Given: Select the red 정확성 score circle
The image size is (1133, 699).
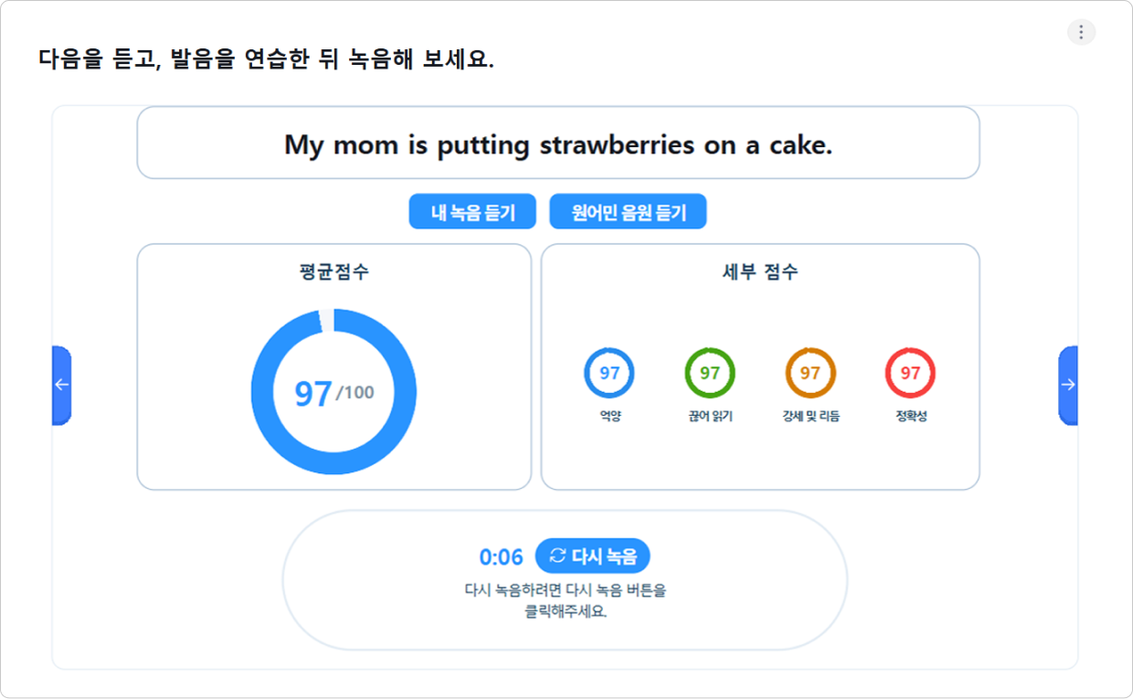Looking at the screenshot, I should click(911, 373).
